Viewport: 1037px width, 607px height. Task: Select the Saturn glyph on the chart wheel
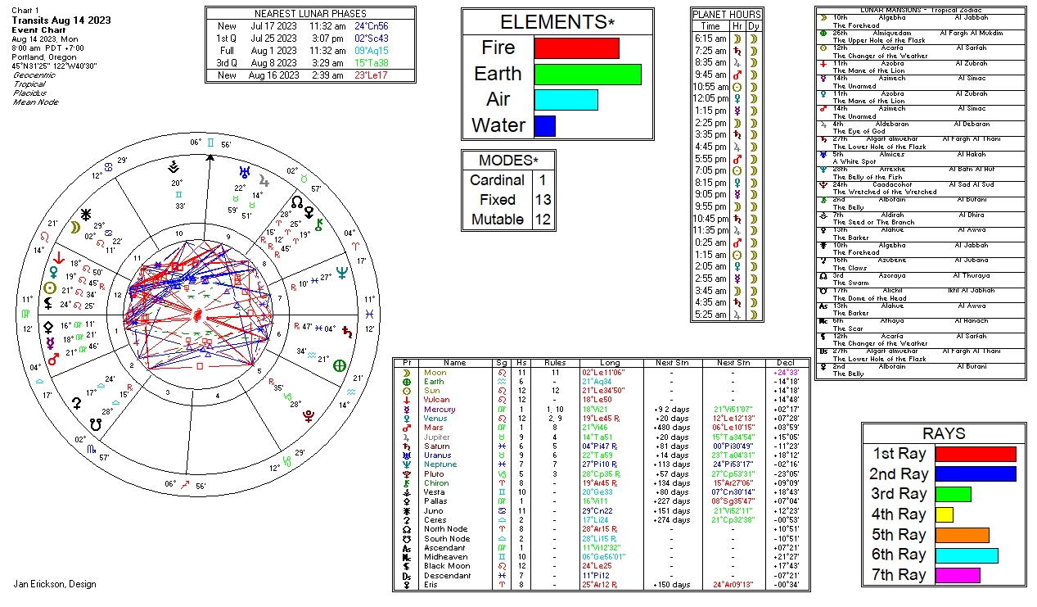(349, 333)
